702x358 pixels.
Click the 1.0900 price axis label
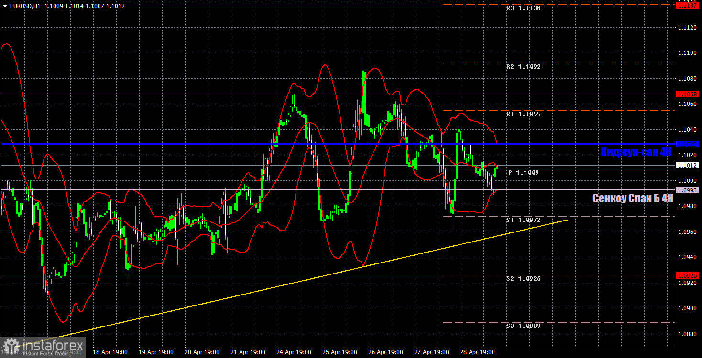[687, 308]
